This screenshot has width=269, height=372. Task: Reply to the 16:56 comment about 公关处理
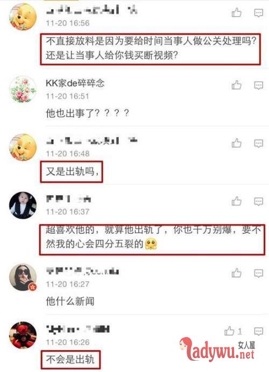click(259, 13)
